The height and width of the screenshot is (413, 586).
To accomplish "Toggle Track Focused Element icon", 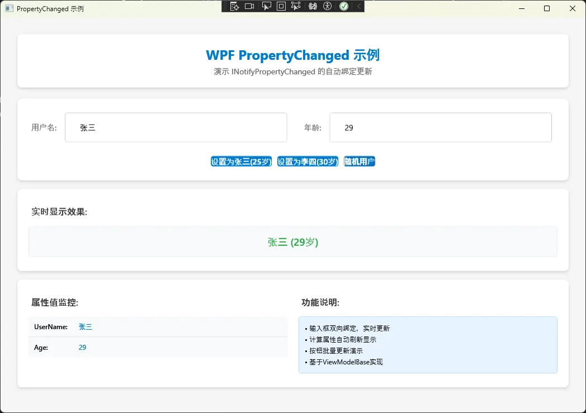I will coord(296,6).
